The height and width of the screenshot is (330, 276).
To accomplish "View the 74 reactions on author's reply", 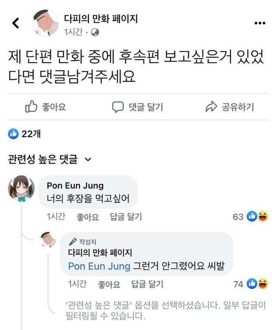I will [x=250, y=284].
